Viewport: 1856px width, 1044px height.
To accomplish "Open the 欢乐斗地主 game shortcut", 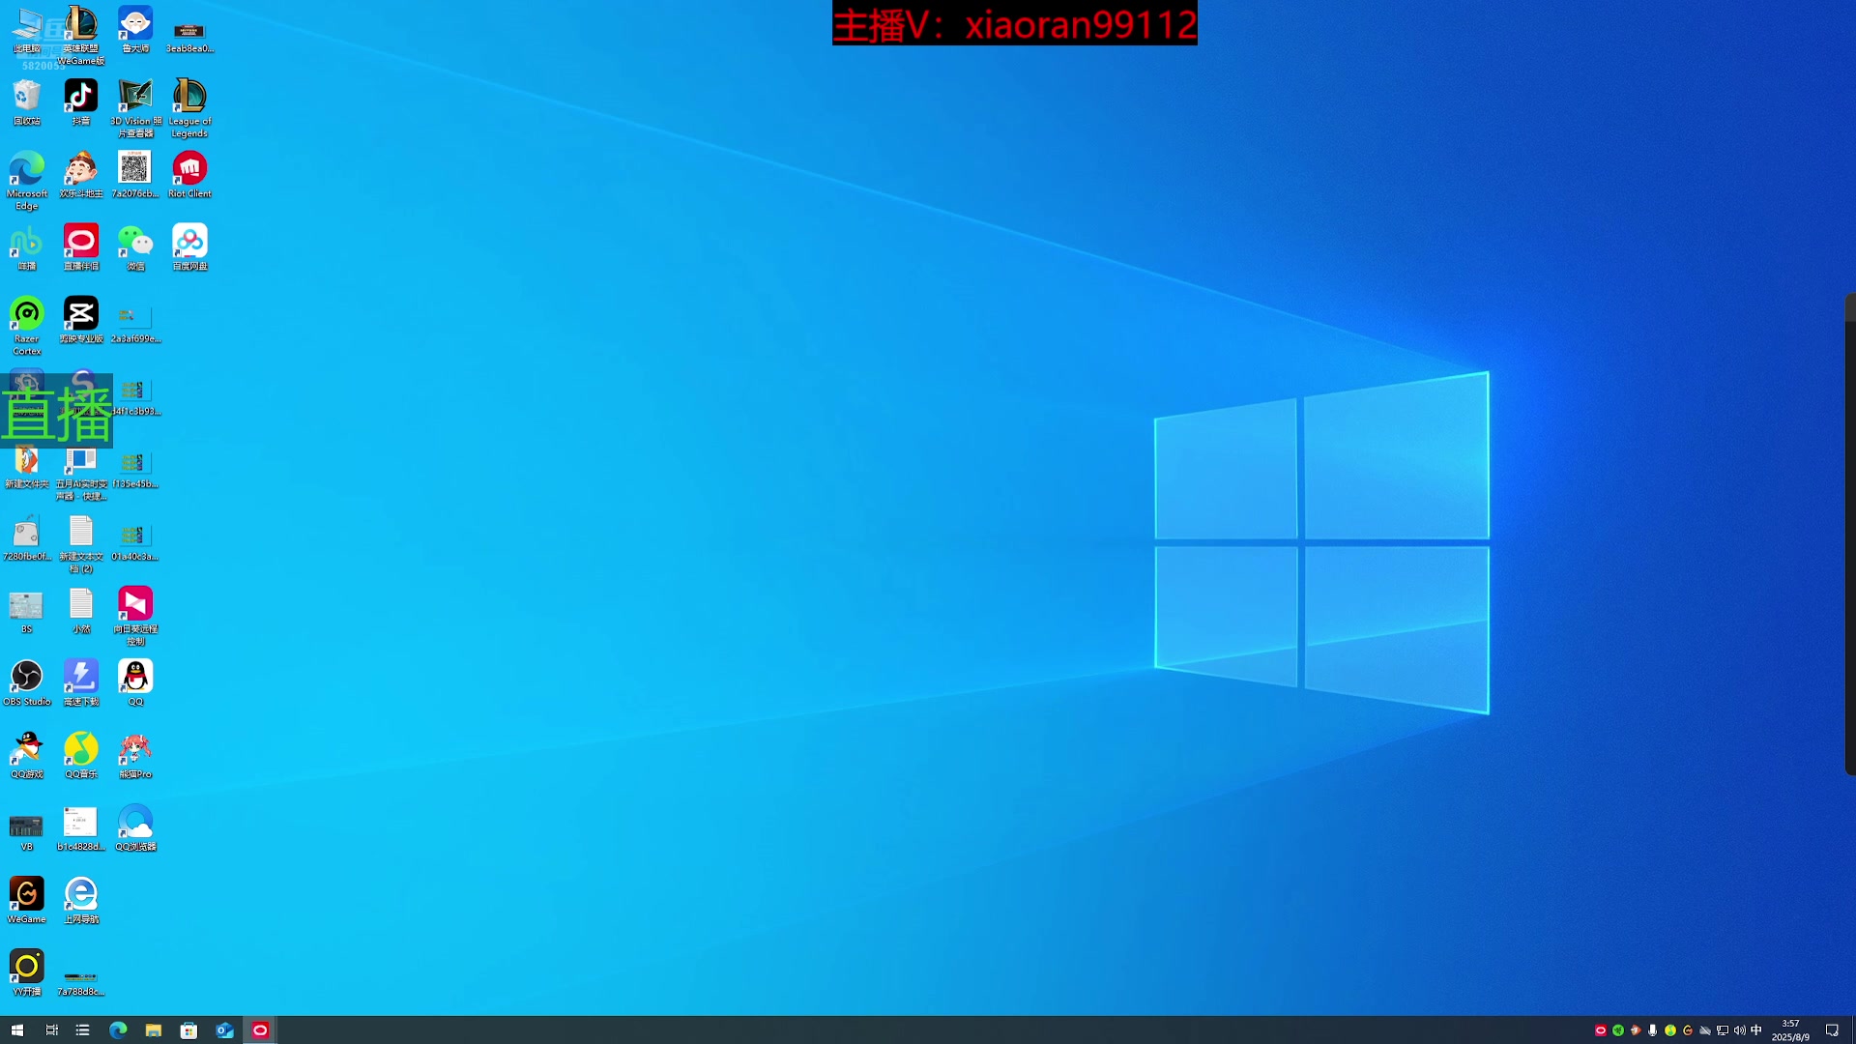I will click(81, 175).
